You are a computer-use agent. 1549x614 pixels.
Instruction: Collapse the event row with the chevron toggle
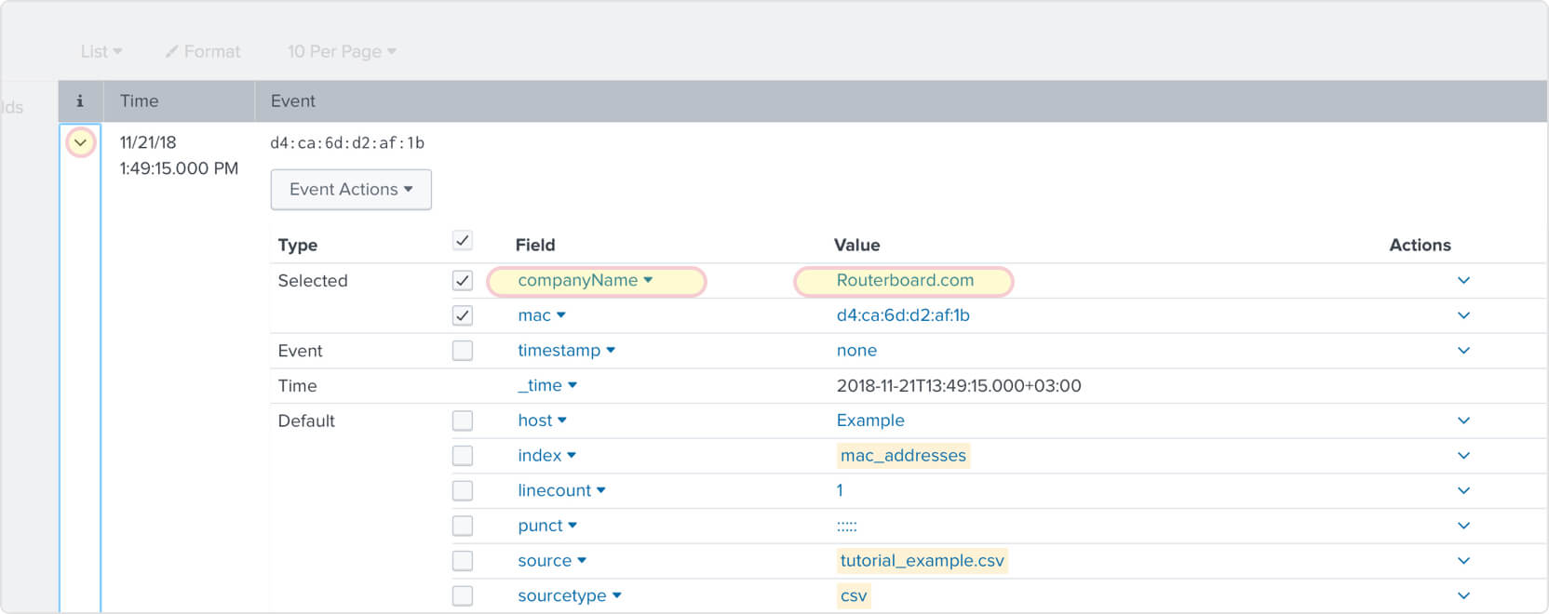81,142
